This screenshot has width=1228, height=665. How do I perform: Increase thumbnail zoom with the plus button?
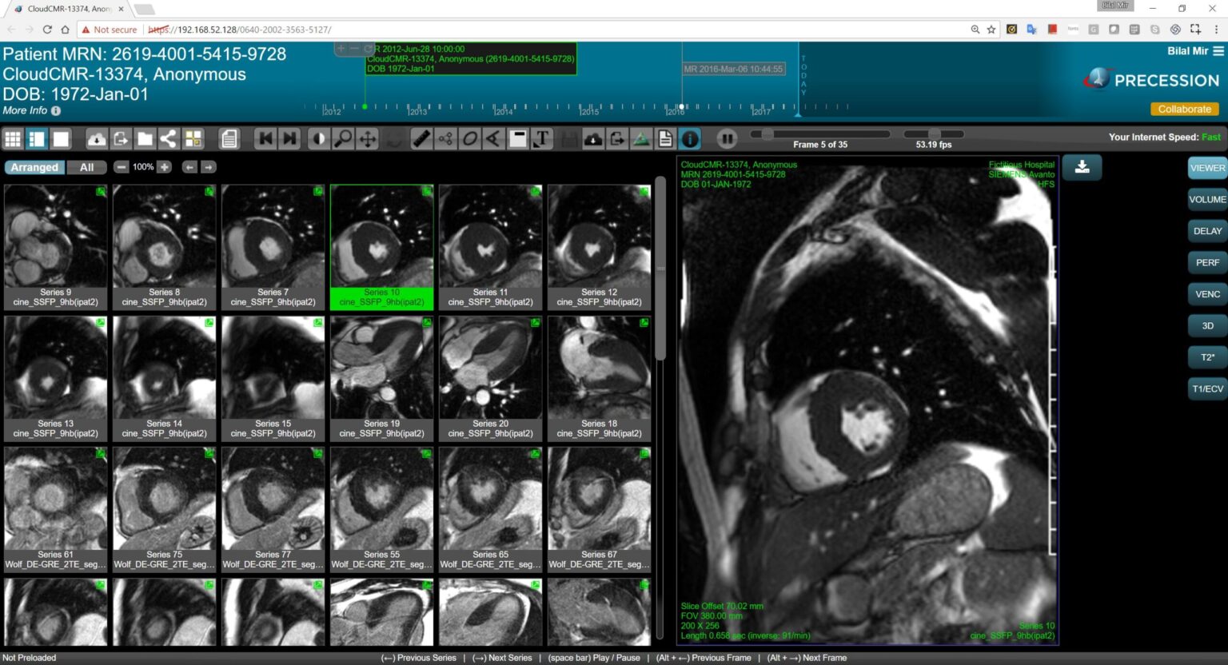pos(165,167)
